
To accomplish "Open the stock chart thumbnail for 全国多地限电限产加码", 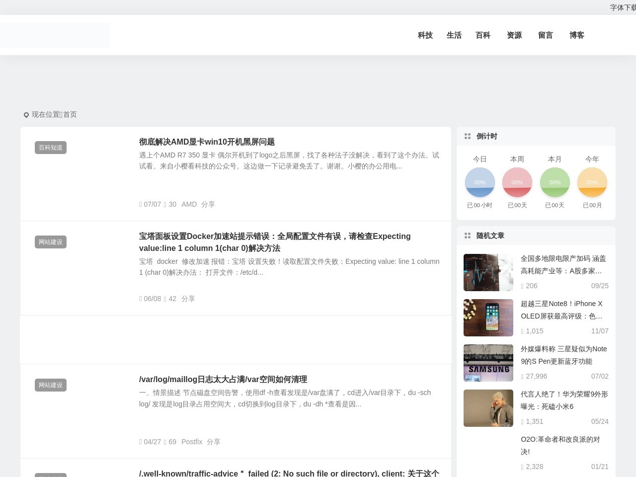I will [x=488, y=272].
